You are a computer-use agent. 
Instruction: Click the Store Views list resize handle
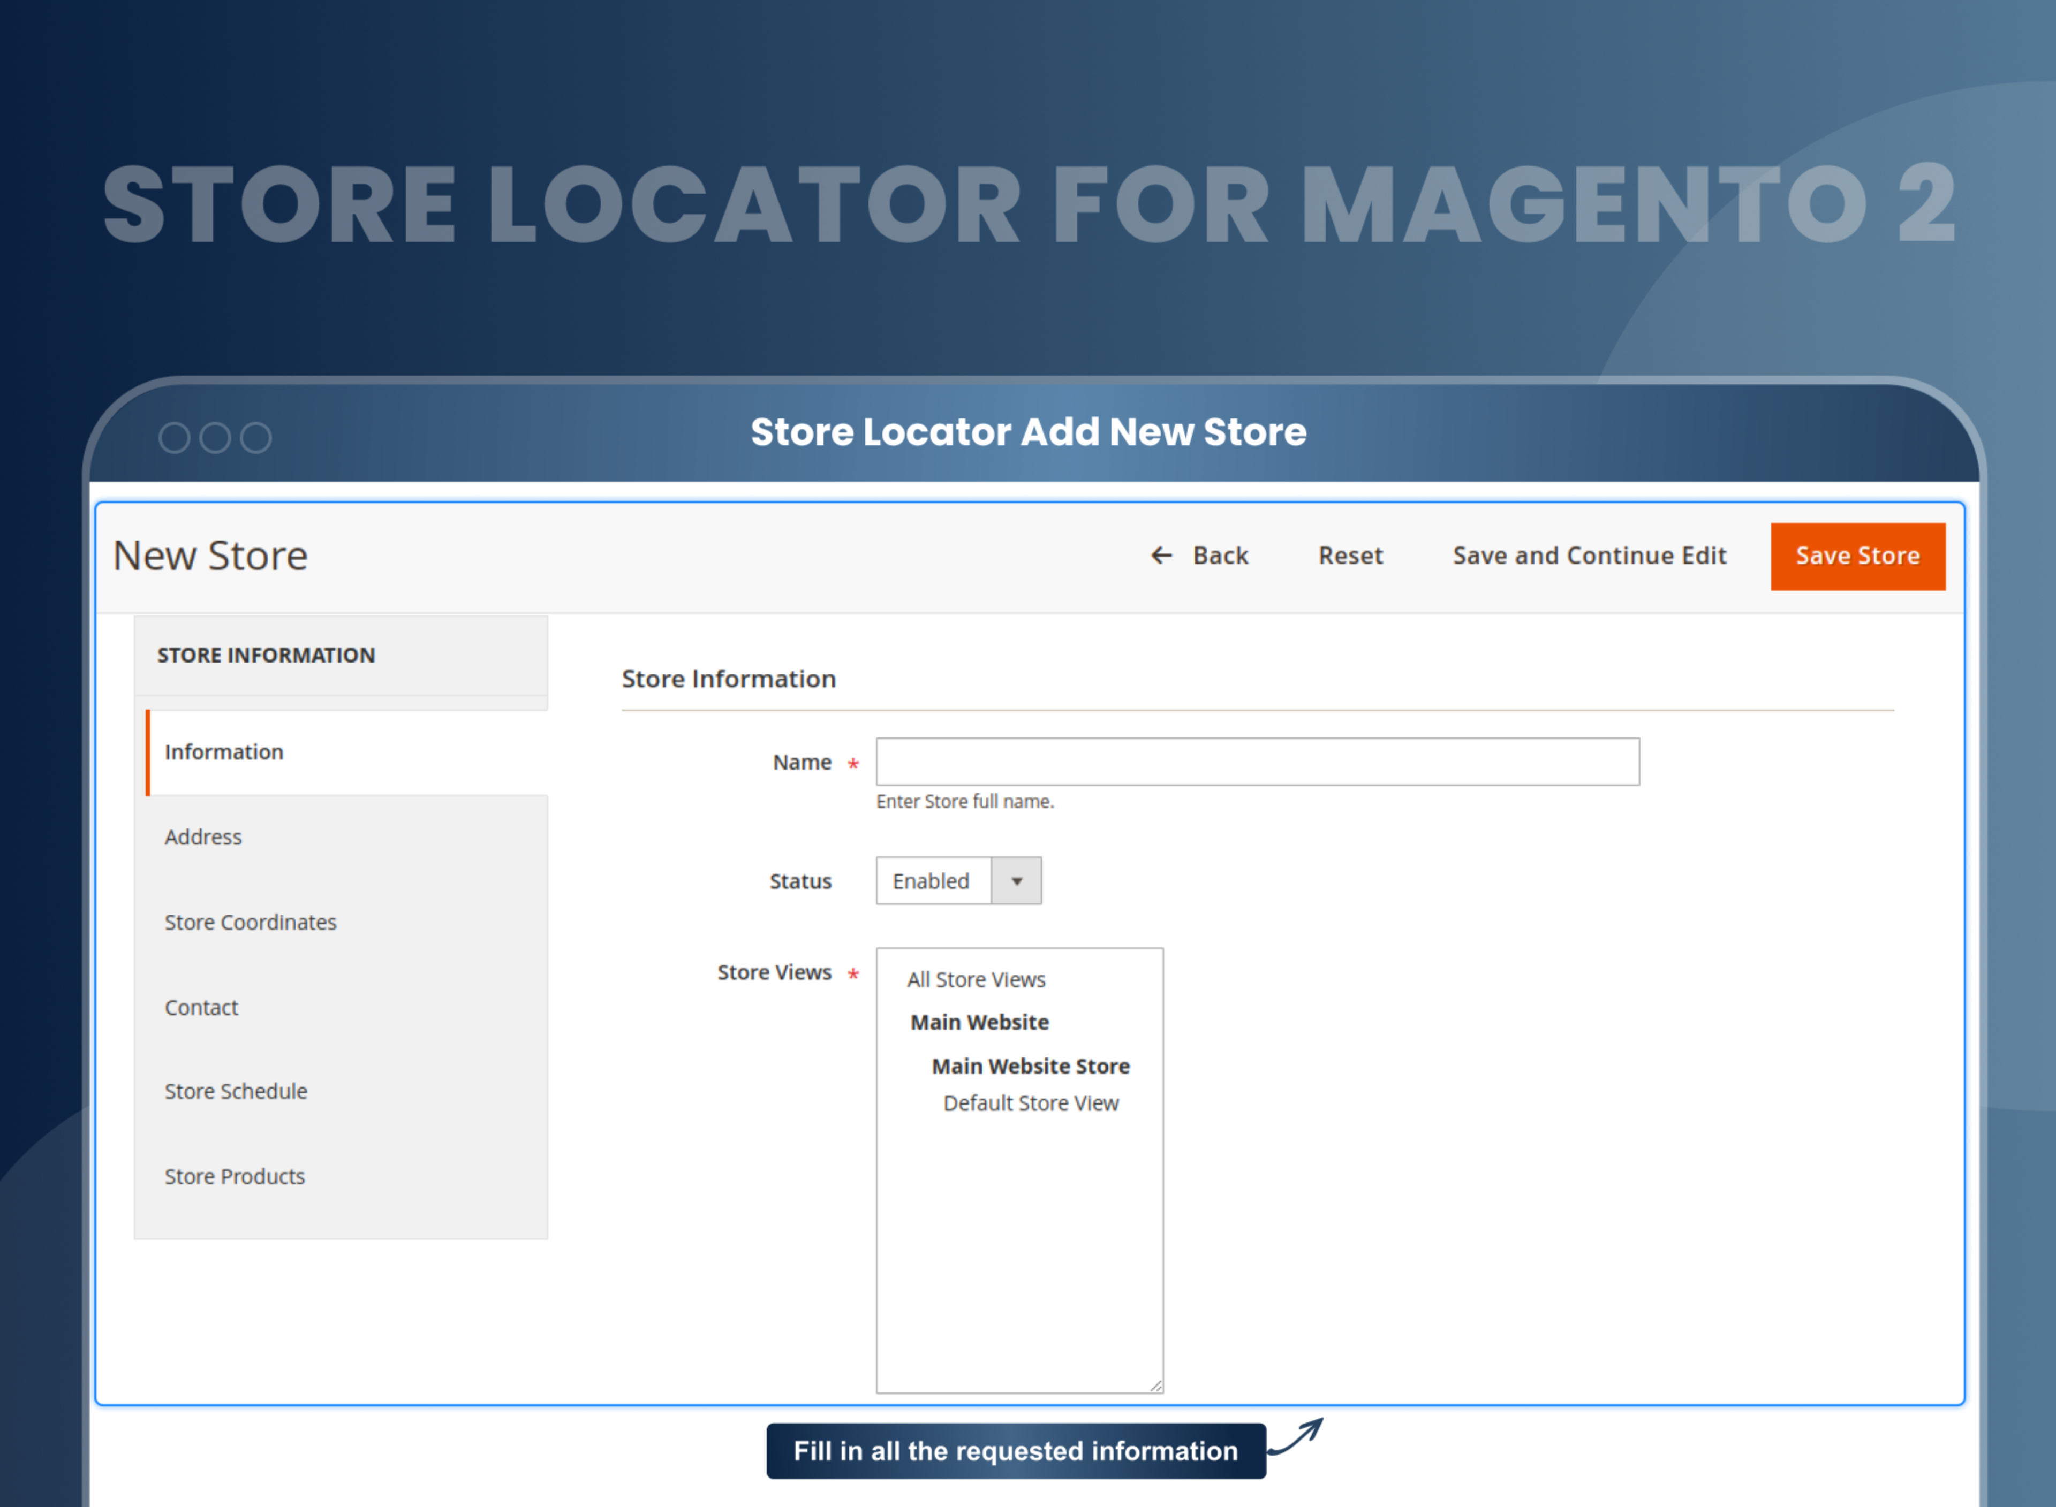(1155, 1386)
